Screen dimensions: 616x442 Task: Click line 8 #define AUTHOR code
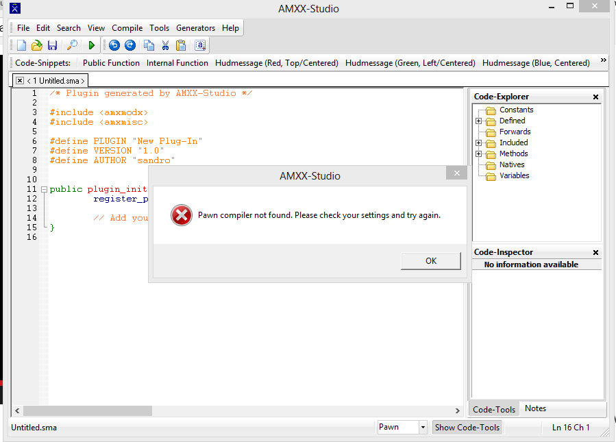pyautogui.click(x=112, y=160)
